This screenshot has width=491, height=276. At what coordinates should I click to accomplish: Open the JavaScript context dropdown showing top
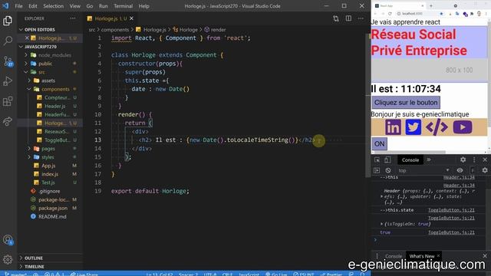point(423,170)
